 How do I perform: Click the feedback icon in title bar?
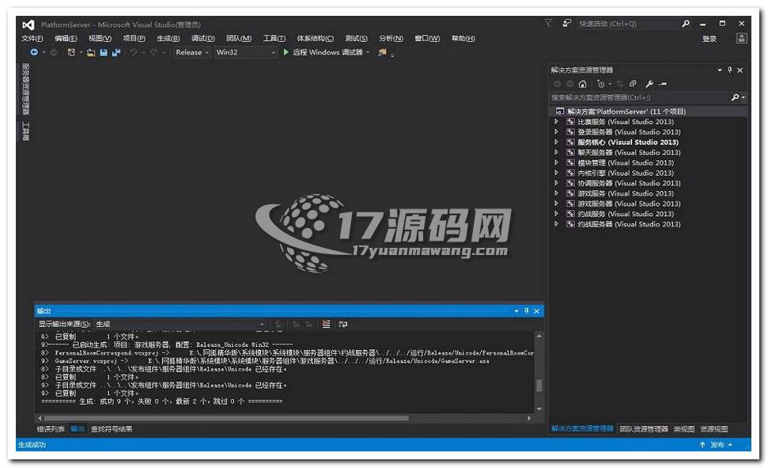pos(567,24)
